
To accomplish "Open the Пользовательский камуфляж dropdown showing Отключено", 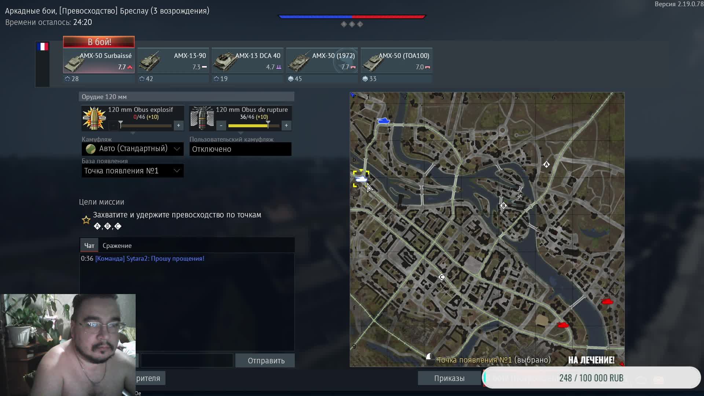I will tap(240, 149).
